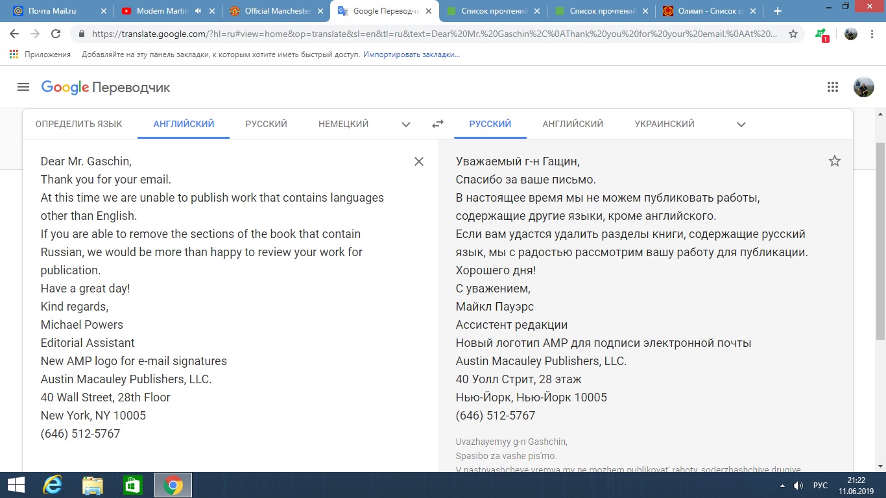Viewport: 886px width, 498px height.
Task: Select Определить язык source option
Action: point(78,124)
